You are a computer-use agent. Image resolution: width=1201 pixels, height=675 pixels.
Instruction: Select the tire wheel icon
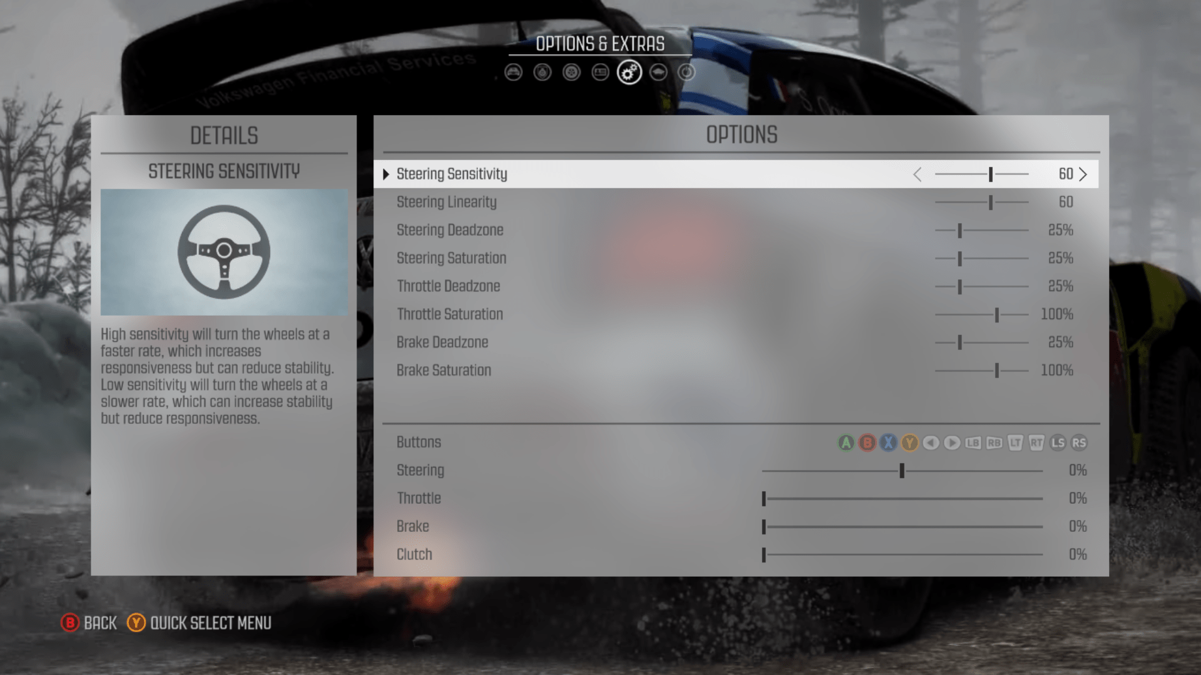pos(571,72)
